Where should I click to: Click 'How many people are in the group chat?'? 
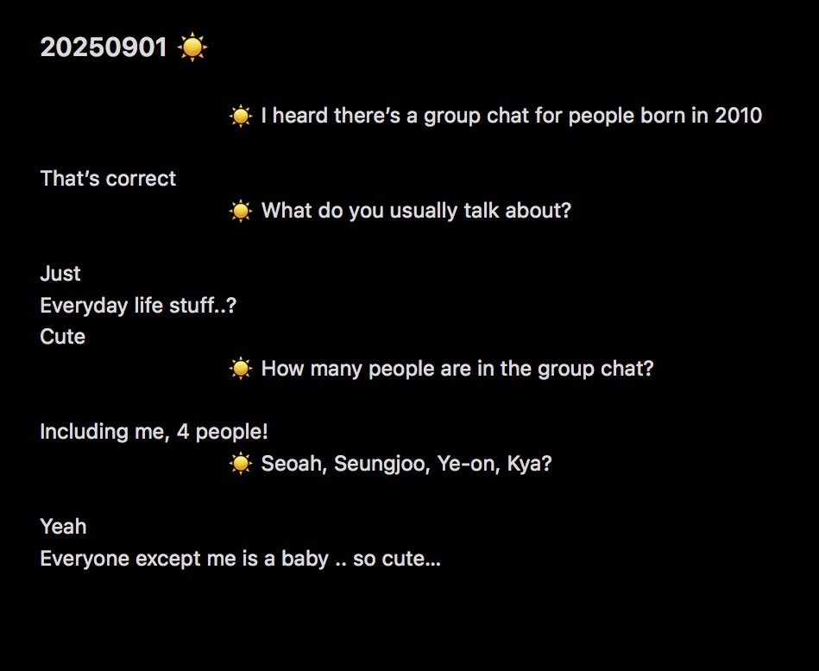(457, 369)
